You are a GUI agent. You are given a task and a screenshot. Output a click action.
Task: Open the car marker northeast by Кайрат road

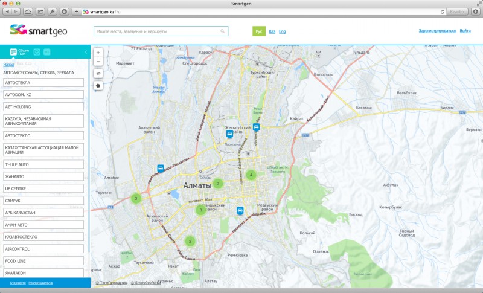[256, 127]
